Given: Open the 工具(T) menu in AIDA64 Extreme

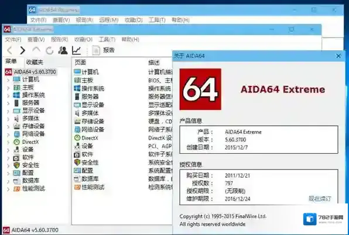Looking at the screenshot, I should [107, 40].
